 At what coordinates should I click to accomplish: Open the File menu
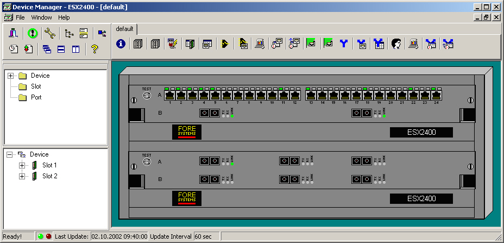coord(20,17)
